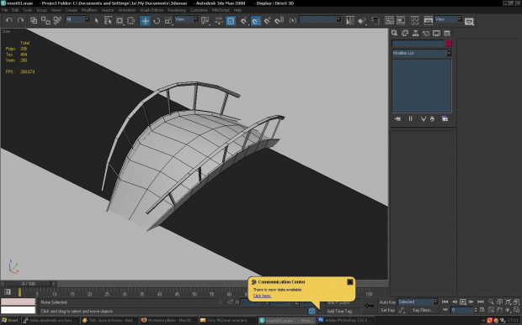
Task: Click the Undo arrow icon
Action: pos(8,20)
